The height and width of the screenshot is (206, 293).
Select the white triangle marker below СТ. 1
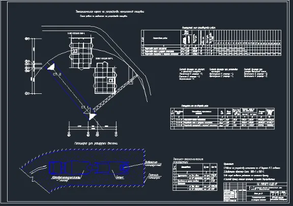[x=92, y=116]
